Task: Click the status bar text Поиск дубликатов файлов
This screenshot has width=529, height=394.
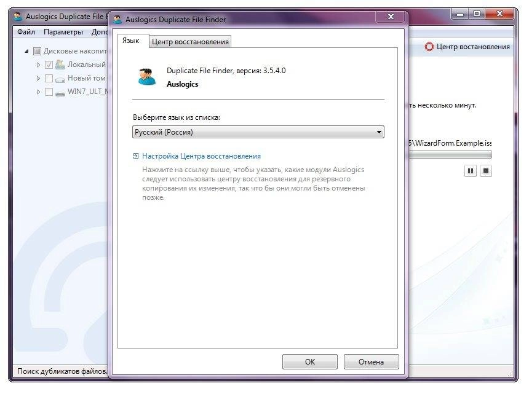Action: 62,371
